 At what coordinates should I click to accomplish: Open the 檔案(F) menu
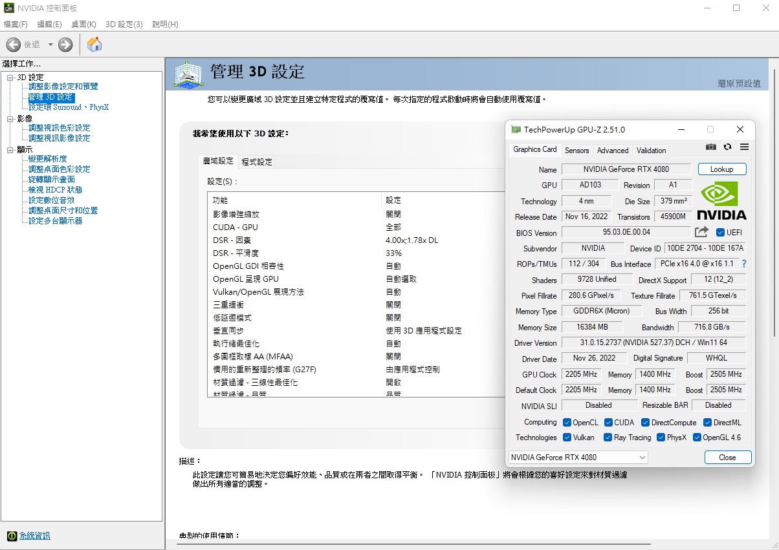pyautogui.click(x=16, y=24)
